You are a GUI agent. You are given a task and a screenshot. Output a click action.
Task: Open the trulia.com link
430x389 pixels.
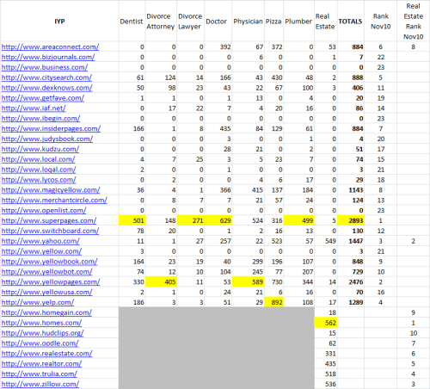click(40, 374)
